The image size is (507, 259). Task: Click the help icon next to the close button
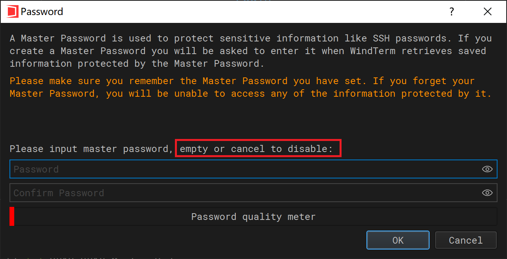point(451,11)
